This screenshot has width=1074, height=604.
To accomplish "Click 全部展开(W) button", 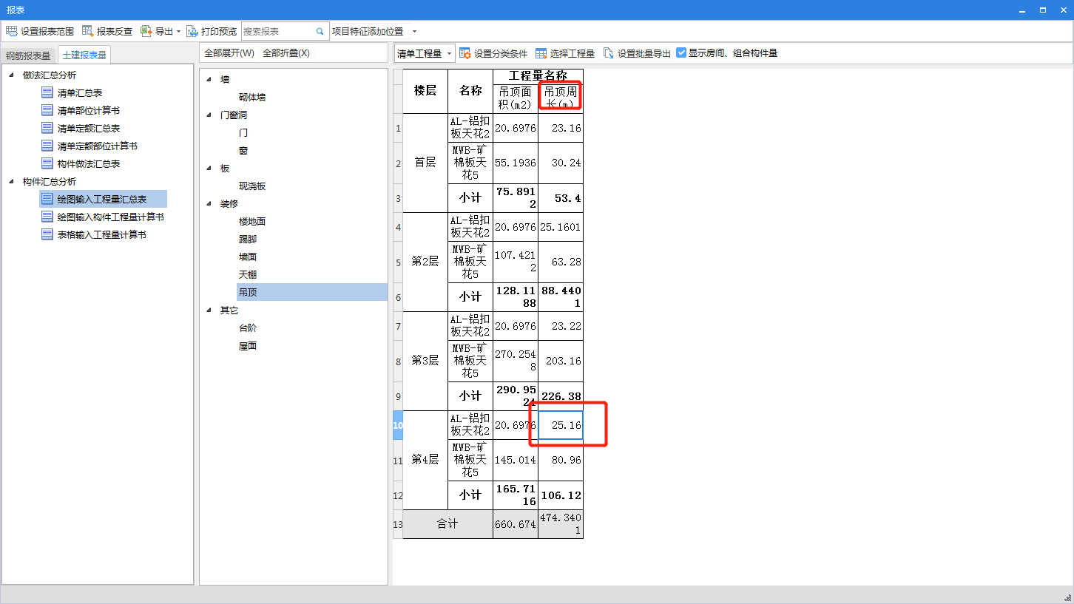I will point(229,53).
